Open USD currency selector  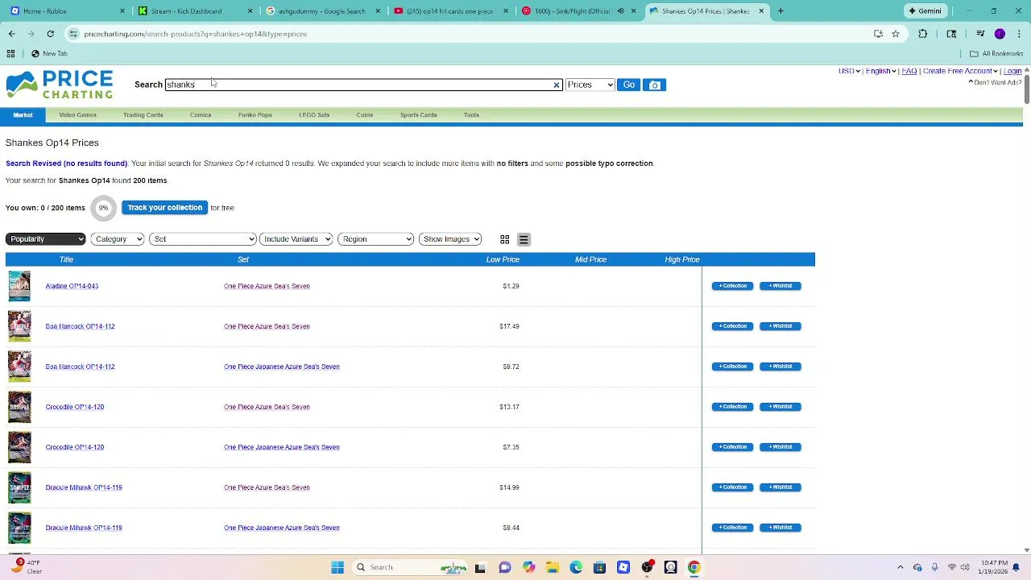[848, 71]
